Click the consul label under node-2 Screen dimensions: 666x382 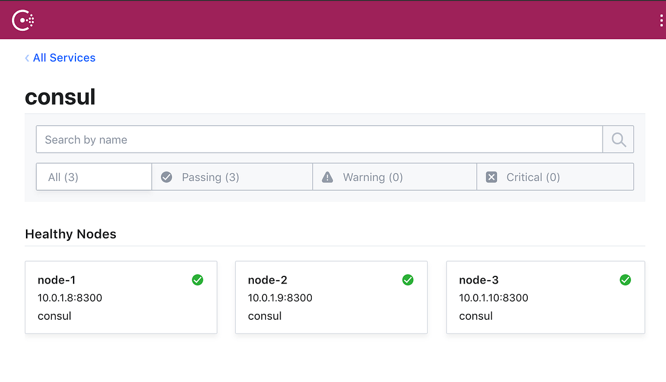point(265,316)
